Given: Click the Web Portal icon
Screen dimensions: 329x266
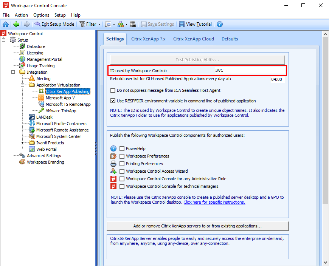Looking at the screenshot, I should point(32,149).
